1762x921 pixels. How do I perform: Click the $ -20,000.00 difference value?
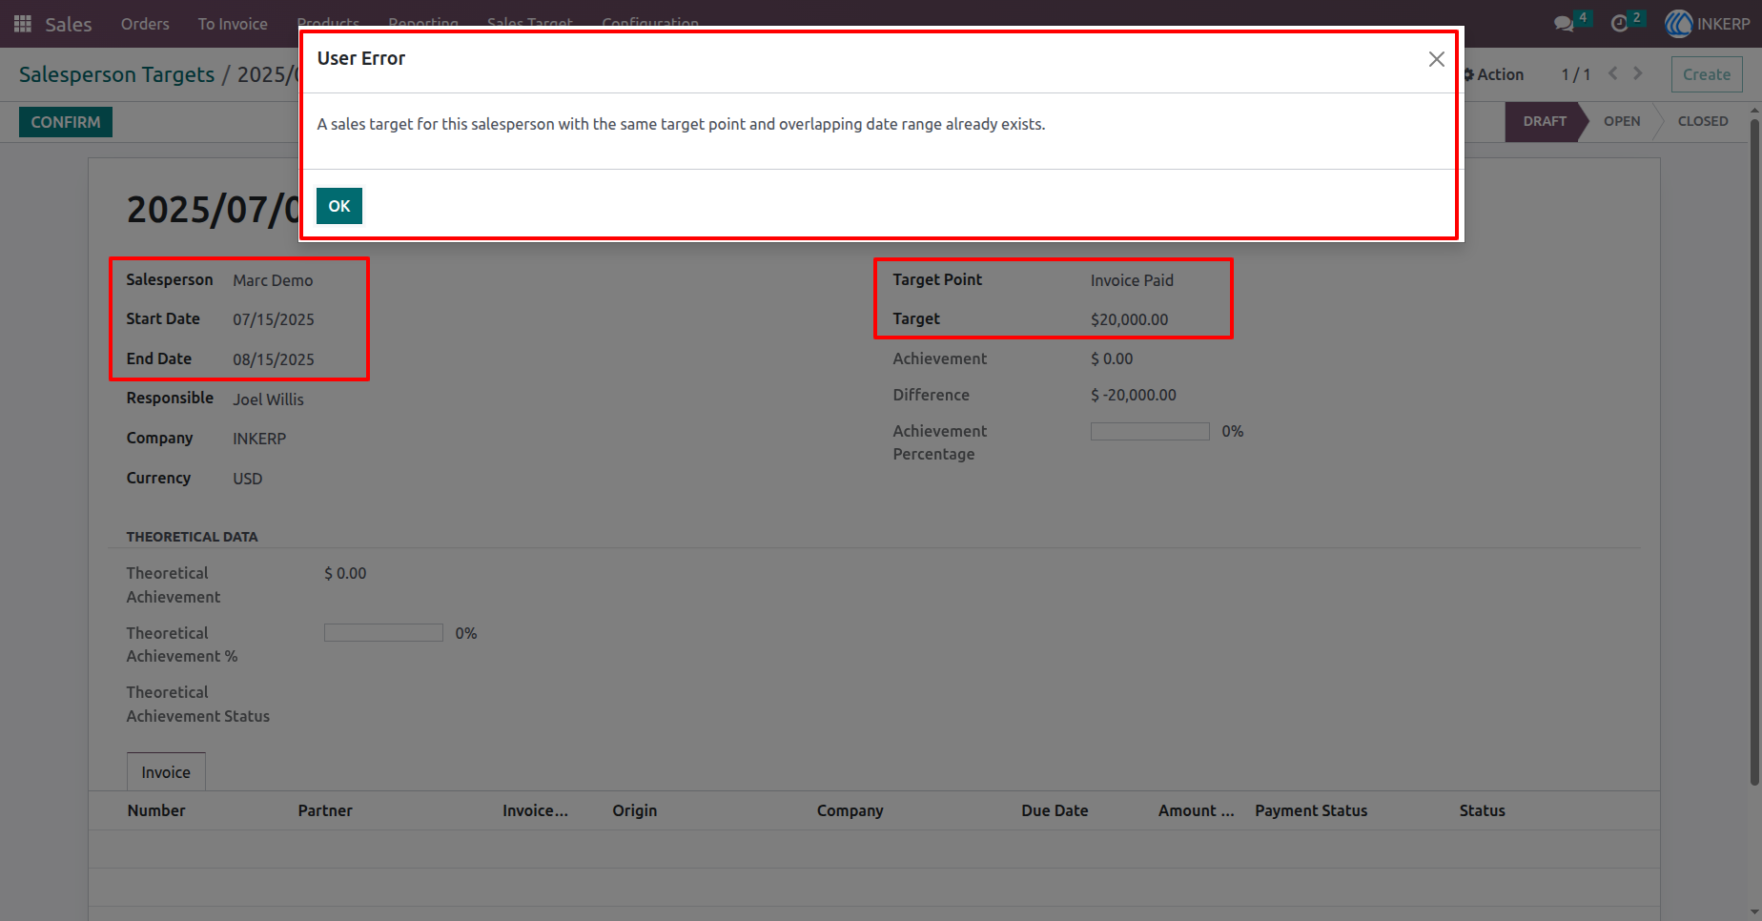(1134, 395)
